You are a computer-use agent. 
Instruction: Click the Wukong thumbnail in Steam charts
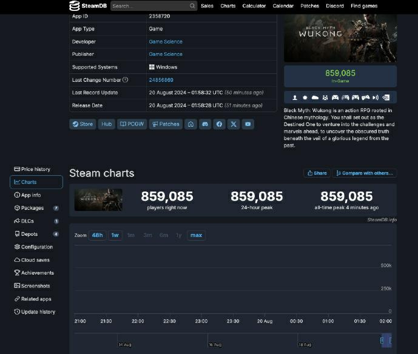click(98, 200)
